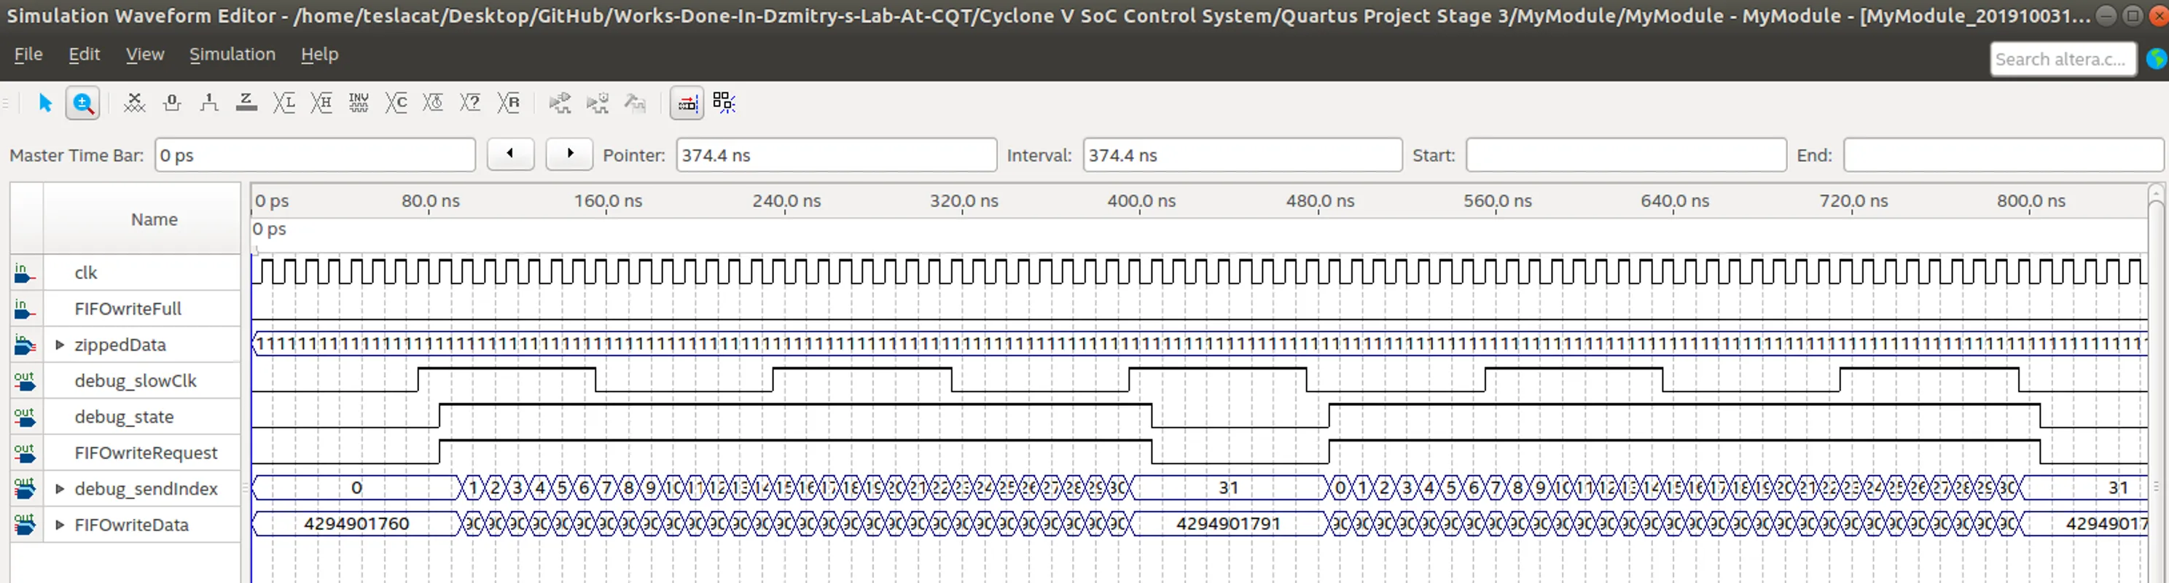Click the Invert (INV) waveform icon

pos(359,103)
